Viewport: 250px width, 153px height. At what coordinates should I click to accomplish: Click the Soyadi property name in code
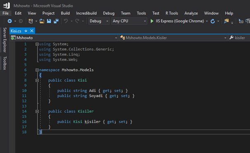(x=96, y=96)
